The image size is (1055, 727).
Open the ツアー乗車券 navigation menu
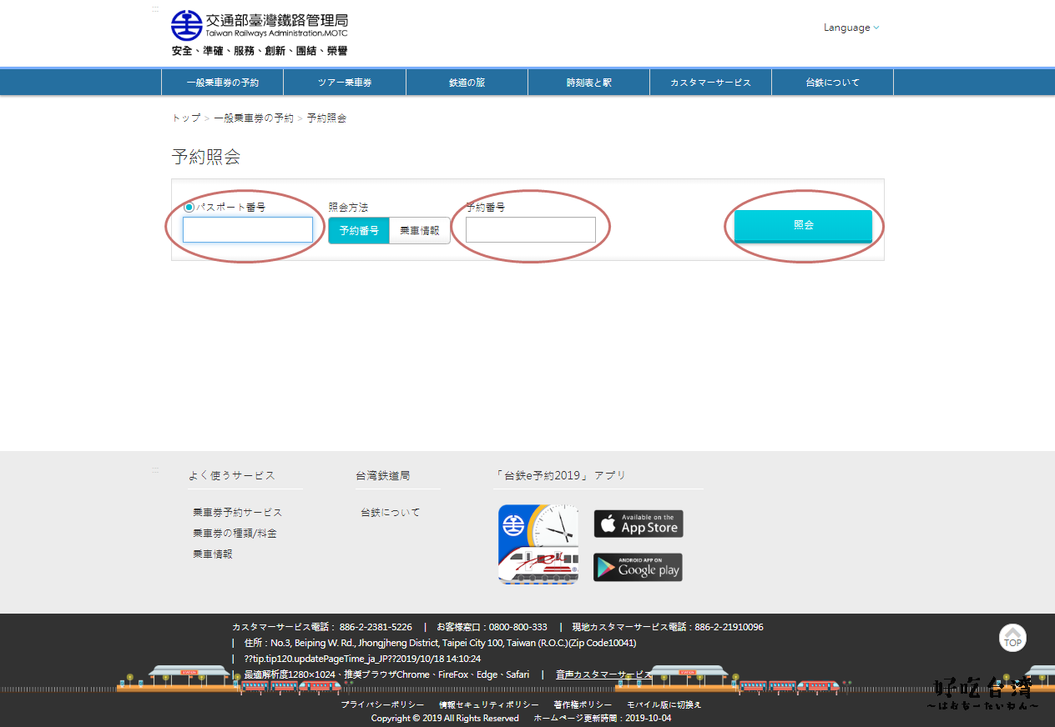[x=345, y=83]
